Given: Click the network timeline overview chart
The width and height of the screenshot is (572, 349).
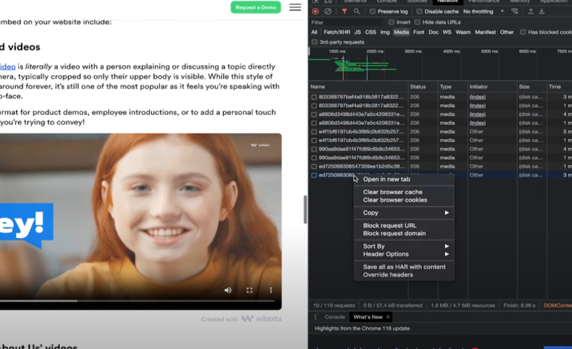Looking at the screenshot, I should [x=440, y=63].
